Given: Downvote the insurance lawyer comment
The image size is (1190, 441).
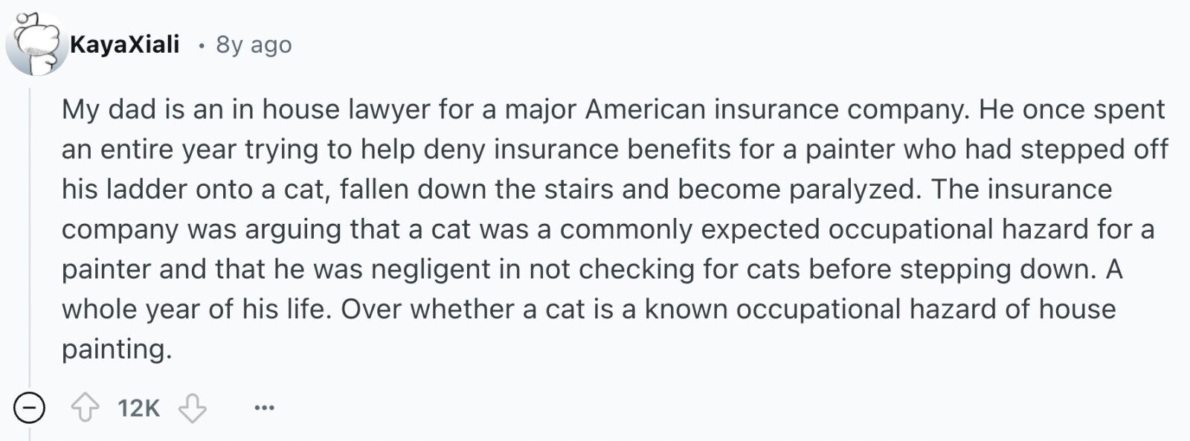Looking at the screenshot, I should click(193, 408).
